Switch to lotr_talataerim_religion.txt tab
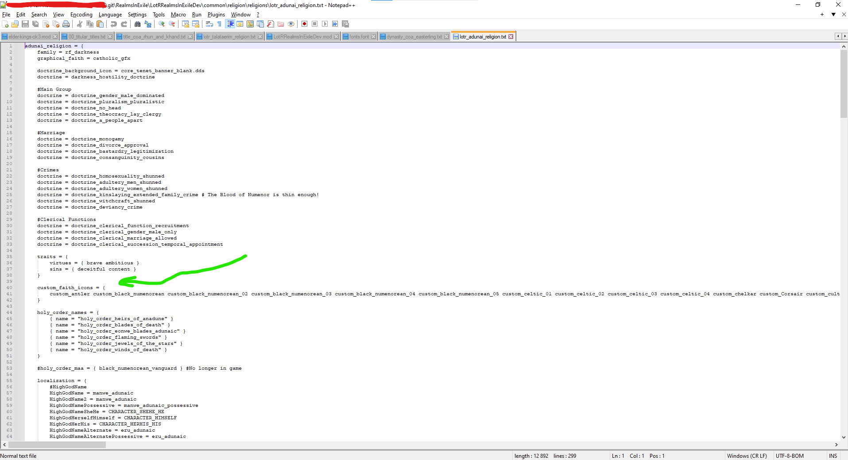Viewport: 848px width, 460px height. point(229,37)
